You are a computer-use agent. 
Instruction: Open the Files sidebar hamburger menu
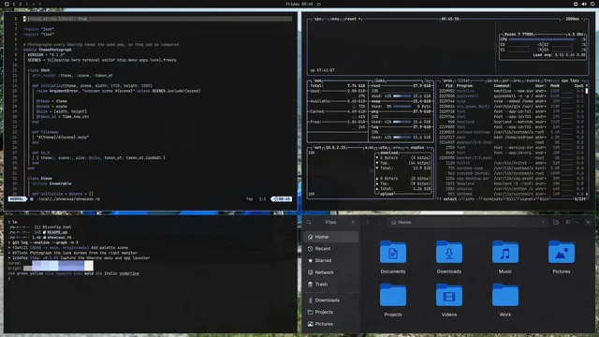(x=353, y=222)
